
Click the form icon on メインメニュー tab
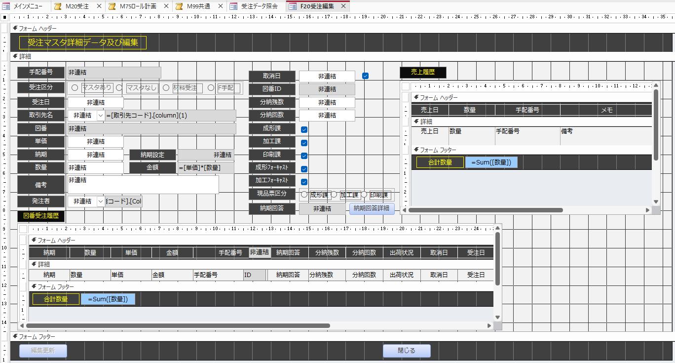6,6
